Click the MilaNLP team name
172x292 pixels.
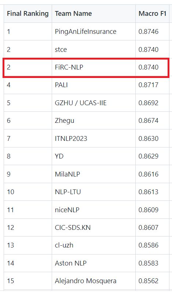(67, 174)
